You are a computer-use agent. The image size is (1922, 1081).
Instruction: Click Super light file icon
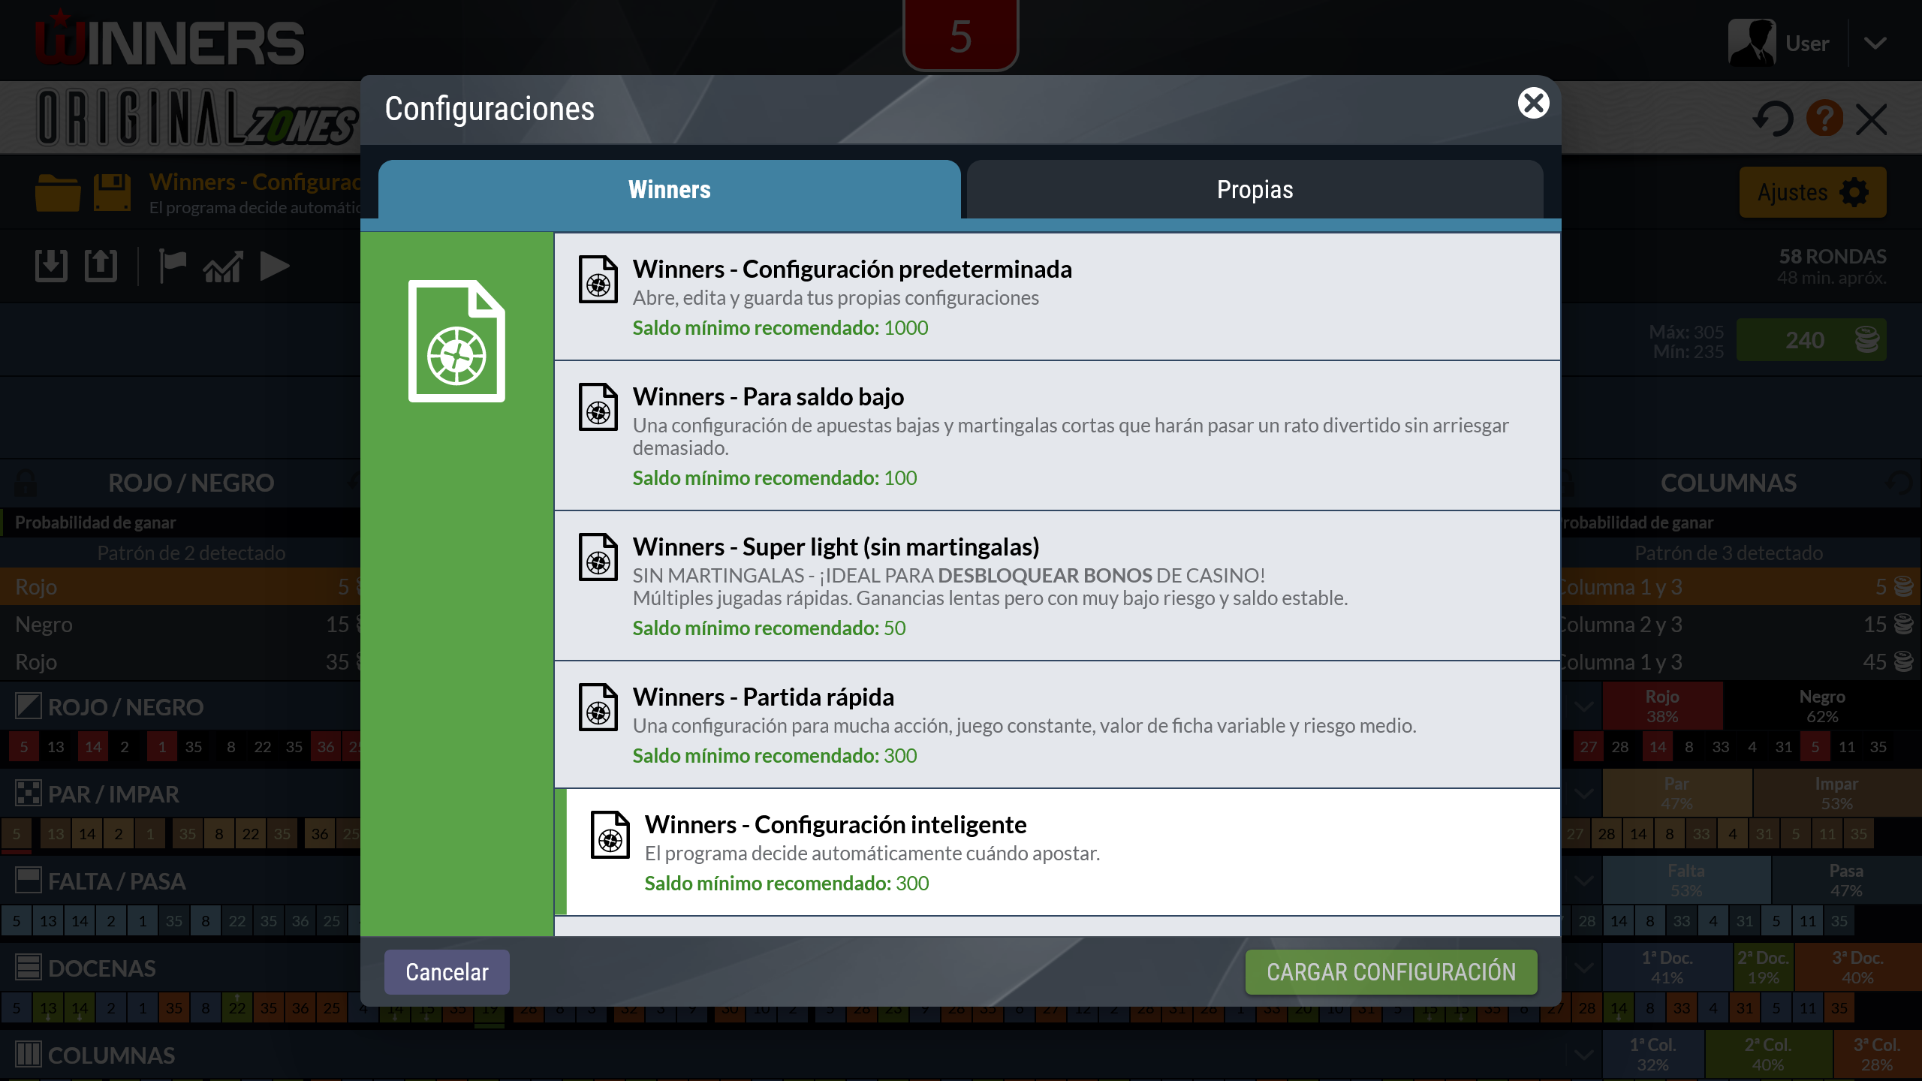click(x=598, y=557)
